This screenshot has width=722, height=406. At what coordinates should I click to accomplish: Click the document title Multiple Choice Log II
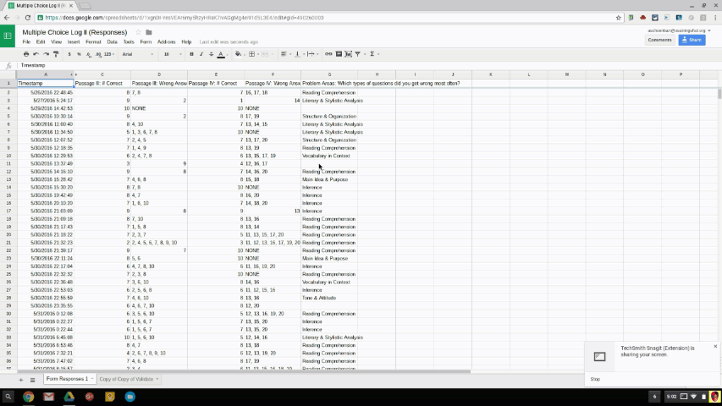pyautogui.click(x=74, y=32)
